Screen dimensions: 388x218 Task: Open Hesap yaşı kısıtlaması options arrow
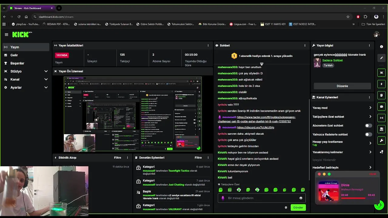(x=370, y=143)
